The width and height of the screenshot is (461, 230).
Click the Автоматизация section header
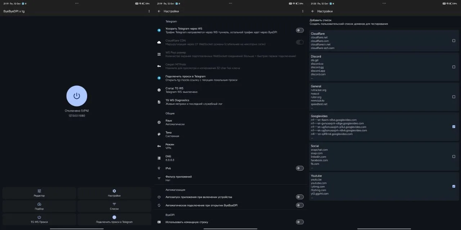tap(175, 190)
